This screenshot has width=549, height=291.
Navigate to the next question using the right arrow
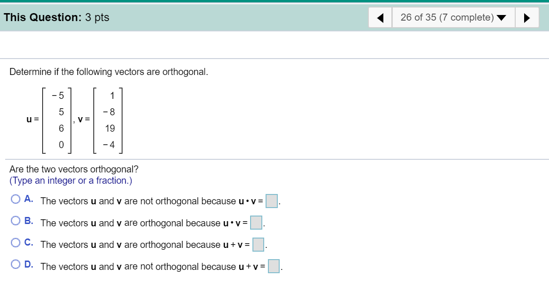coord(527,17)
